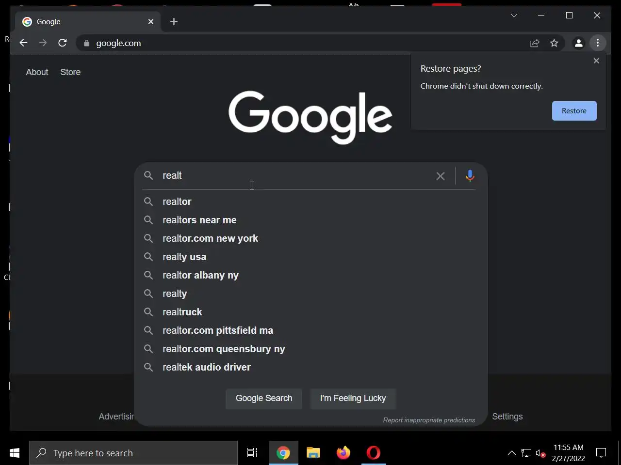Image resolution: width=621 pixels, height=465 pixels.
Task: Go back with the browser back arrow
Action: point(23,43)
